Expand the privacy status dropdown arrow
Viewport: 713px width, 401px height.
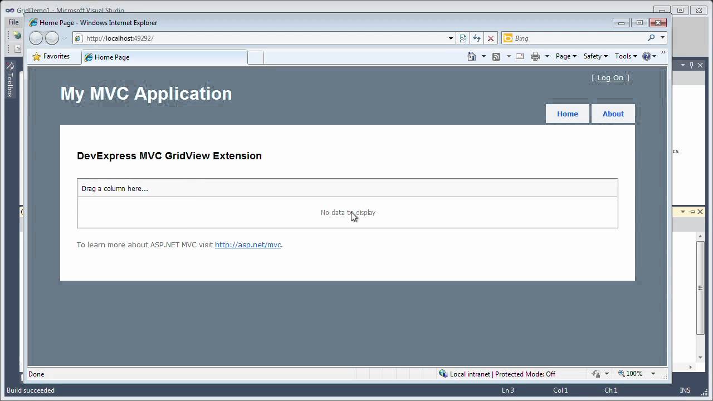[x=607, y=374]
